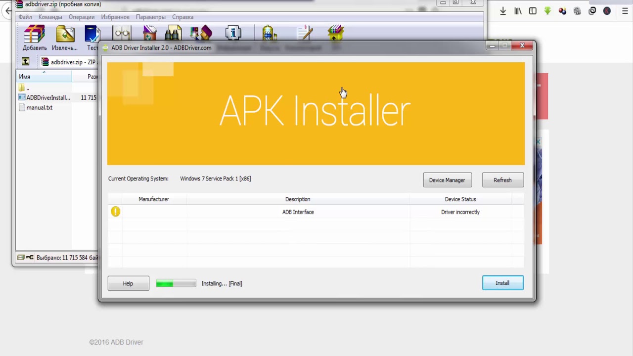Click the Info icon in WinRAR toolbar
Image resolution: width=633 pixels, height=356 pixels.
pyautogui.click(x=233, y=33)
